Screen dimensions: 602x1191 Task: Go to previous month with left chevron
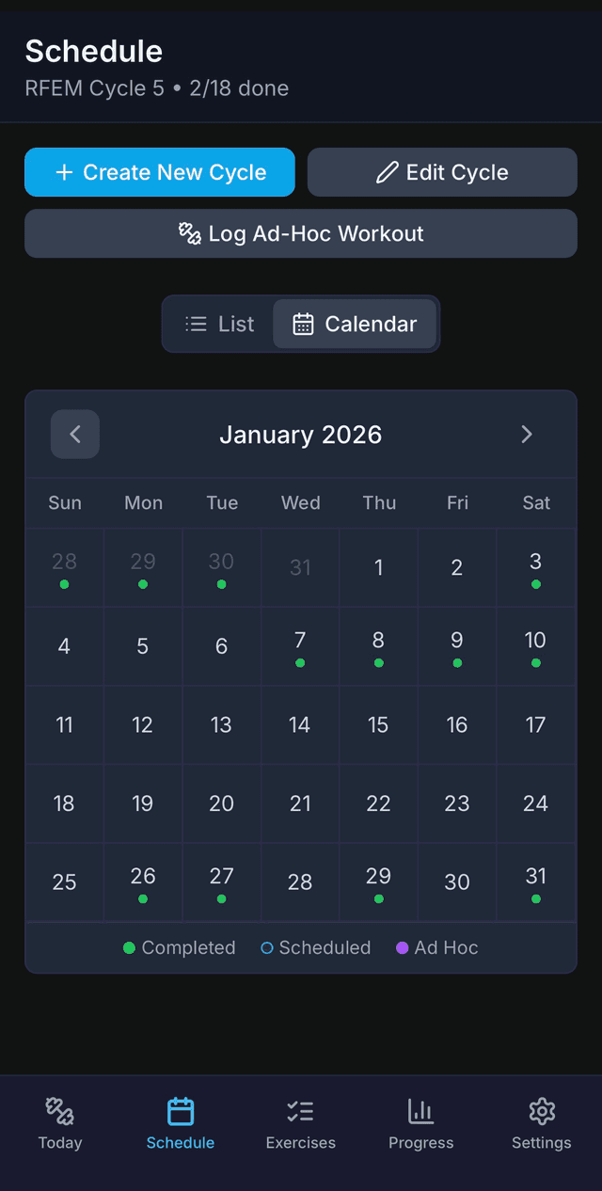[74, 434]
